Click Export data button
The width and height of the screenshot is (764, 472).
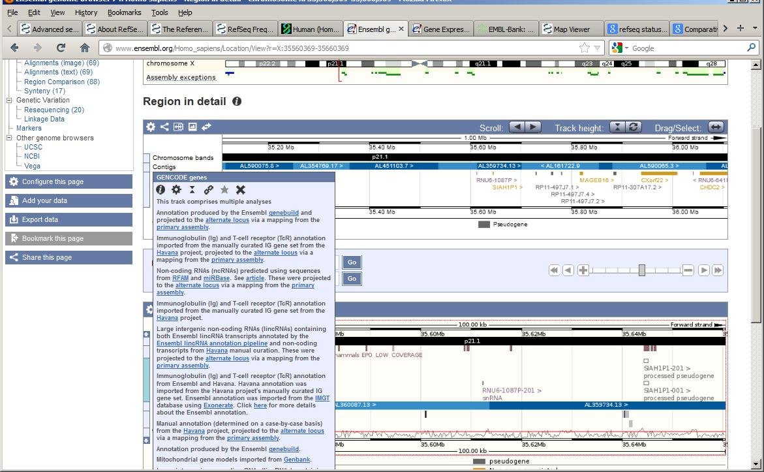click(x=69, y=219)
